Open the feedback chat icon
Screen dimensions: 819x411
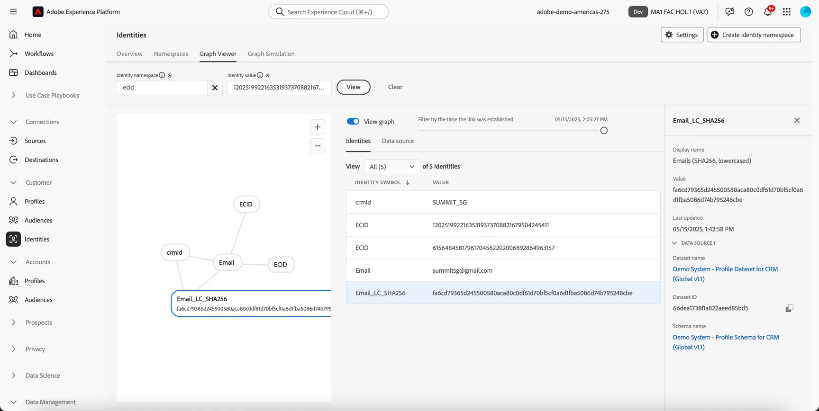pyautogui.click(x=730, y=12)
